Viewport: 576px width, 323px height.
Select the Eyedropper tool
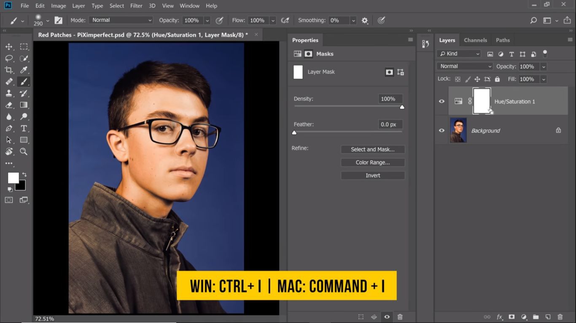click(24, 70)
